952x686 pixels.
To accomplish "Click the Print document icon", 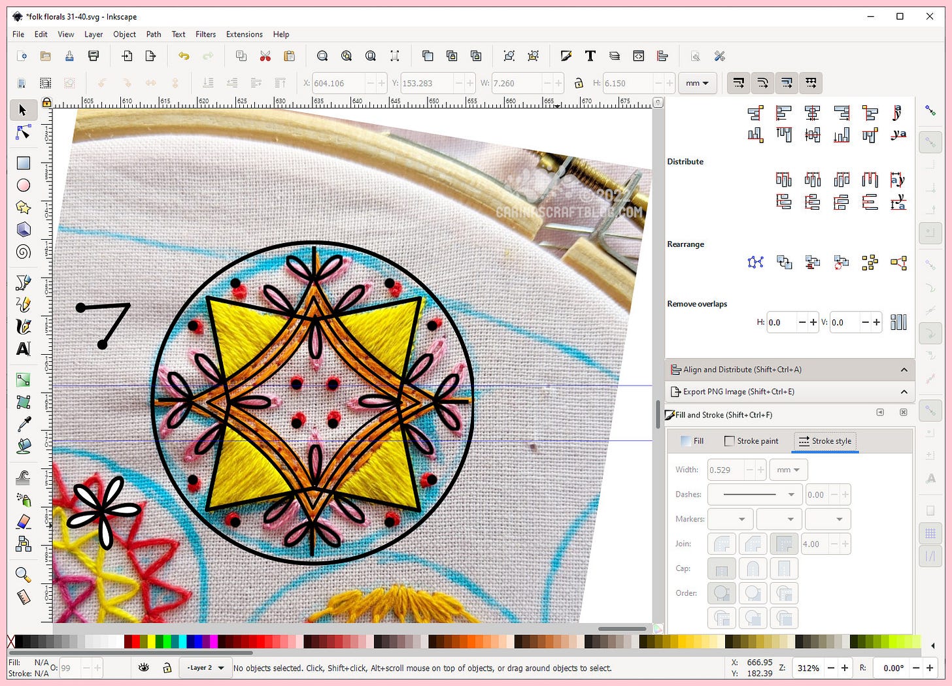I will (x=93, y=56).
